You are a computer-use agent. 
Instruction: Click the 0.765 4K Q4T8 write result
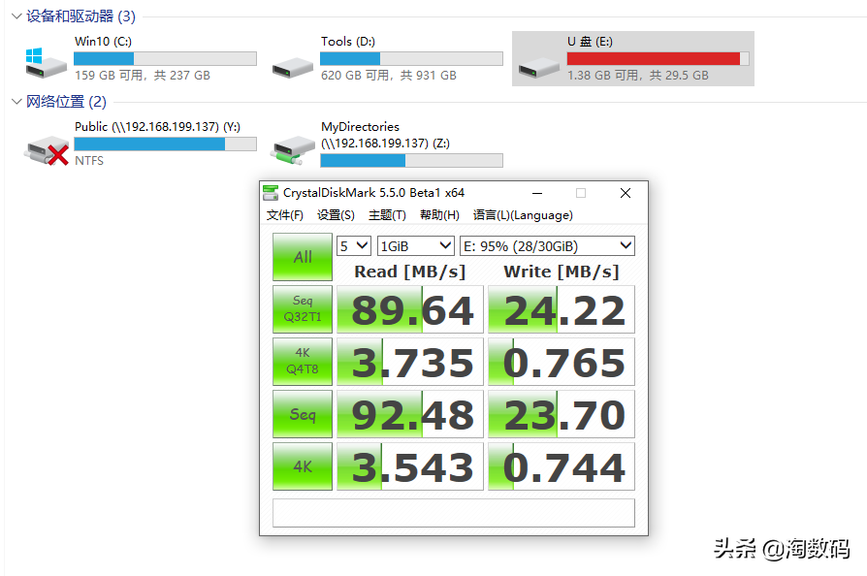[x=562, y=362]
